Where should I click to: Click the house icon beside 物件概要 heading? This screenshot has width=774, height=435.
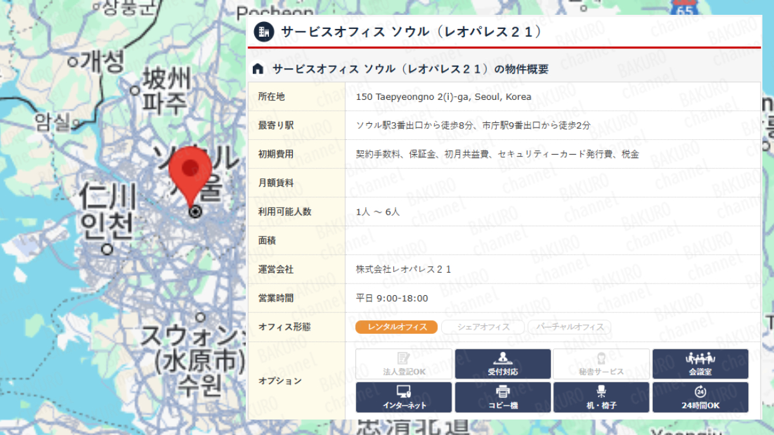[258, 69]
